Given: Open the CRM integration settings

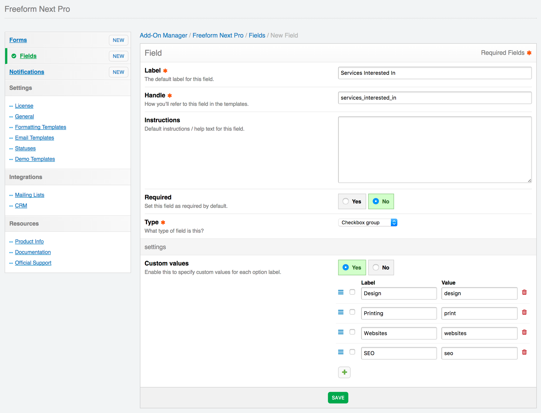Looking at the screenshot, I should pyautogui.click(x=21, y=205).
